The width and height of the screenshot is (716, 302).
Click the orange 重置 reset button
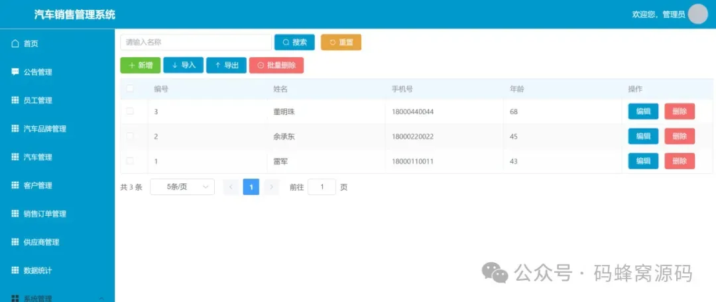pos(341,42)
